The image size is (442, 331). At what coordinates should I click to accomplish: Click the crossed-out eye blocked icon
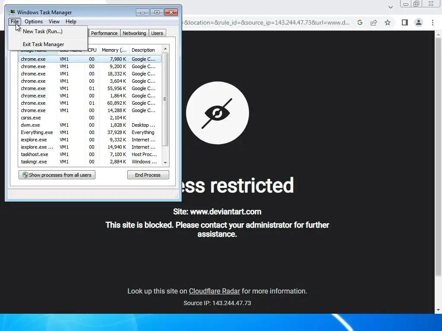pyautogui.click(x=218, y=113)
